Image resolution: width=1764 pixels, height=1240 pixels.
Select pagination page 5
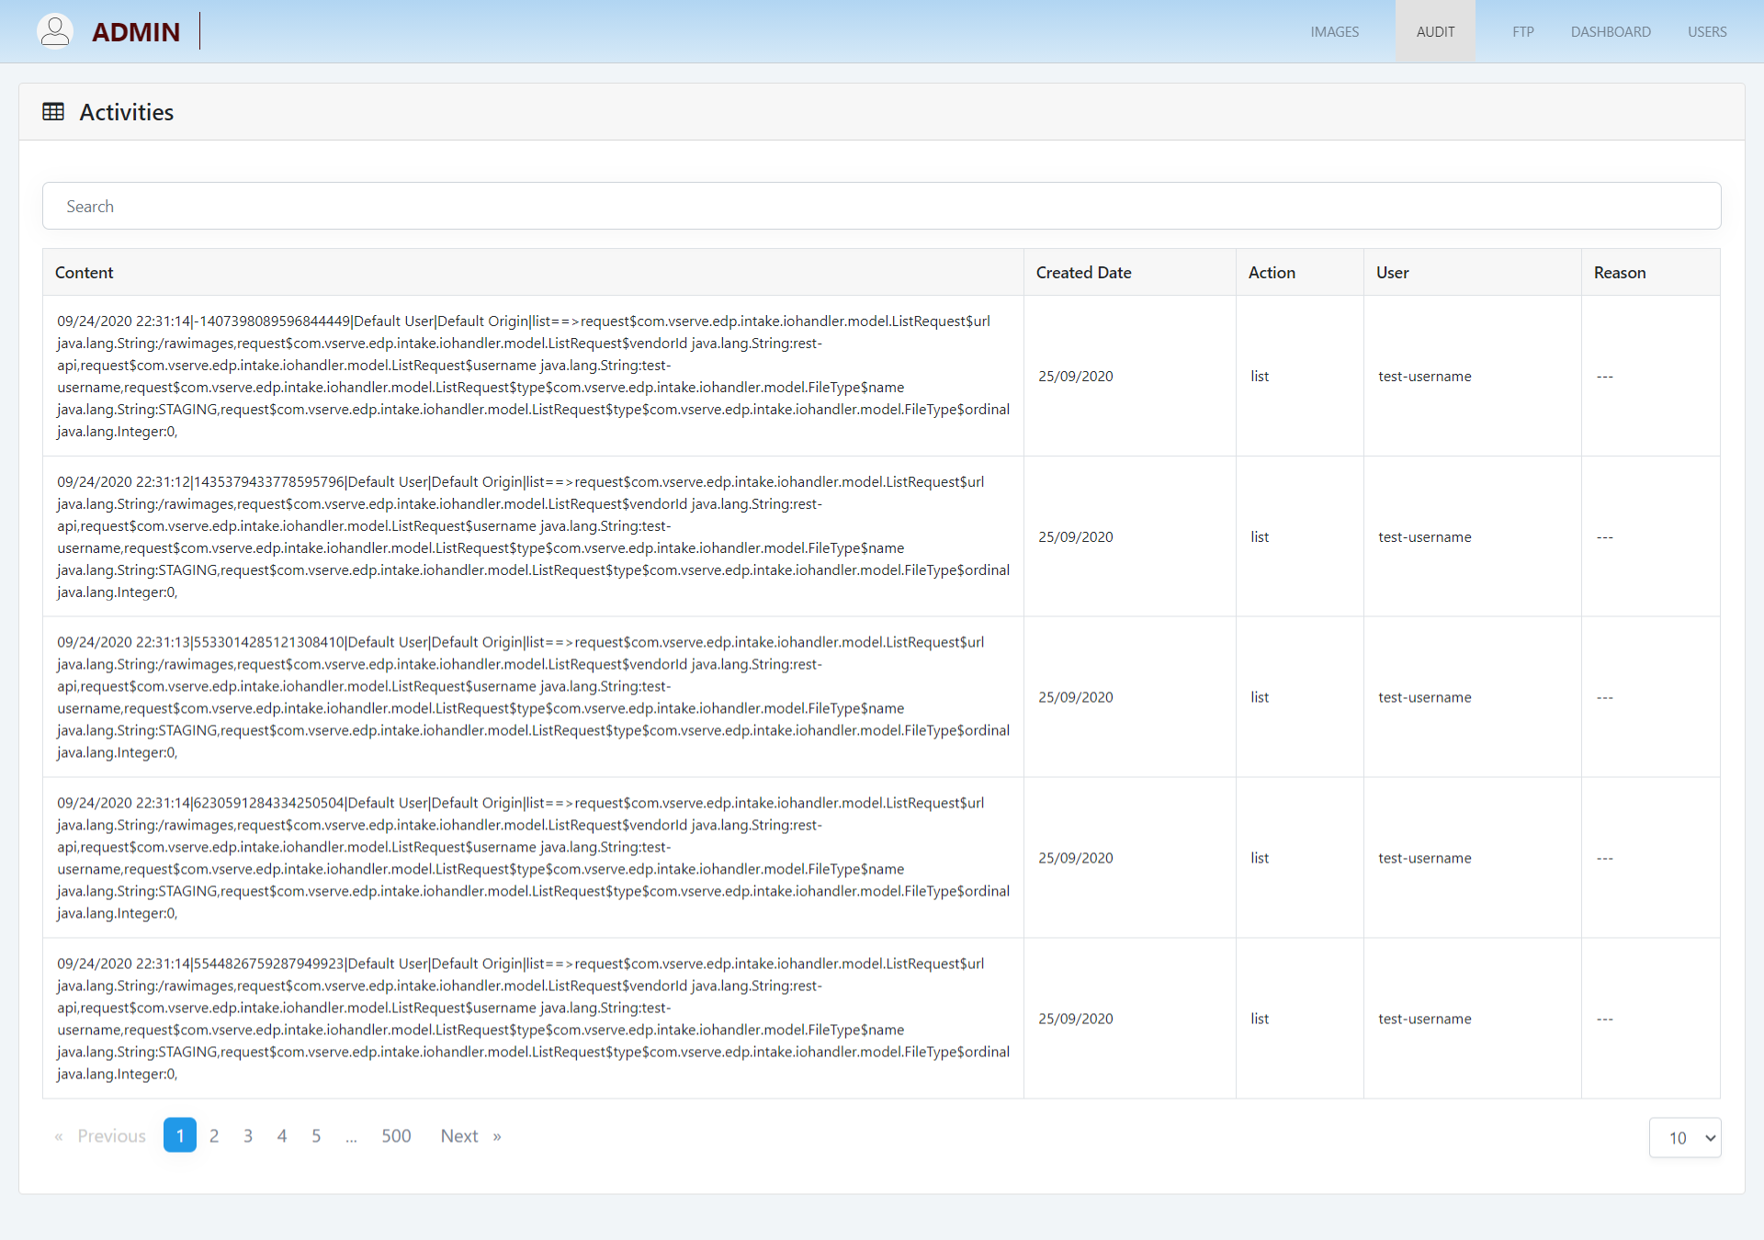point(316,1136)
